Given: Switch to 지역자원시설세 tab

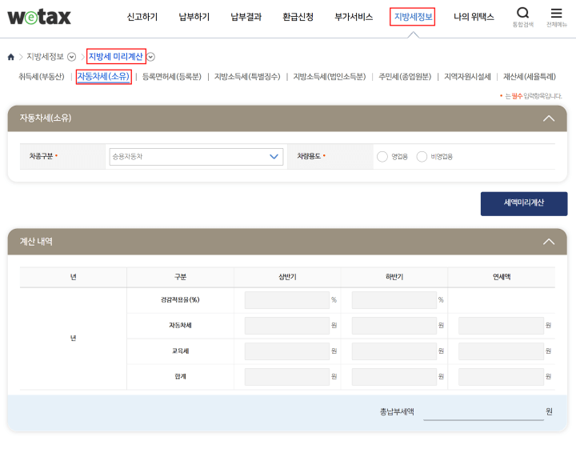Looking at the screenshot, I should click(467, 76).
